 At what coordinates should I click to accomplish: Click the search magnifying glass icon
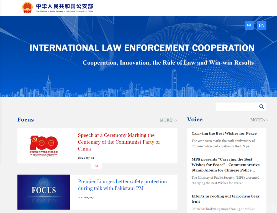tap(261, 106)
